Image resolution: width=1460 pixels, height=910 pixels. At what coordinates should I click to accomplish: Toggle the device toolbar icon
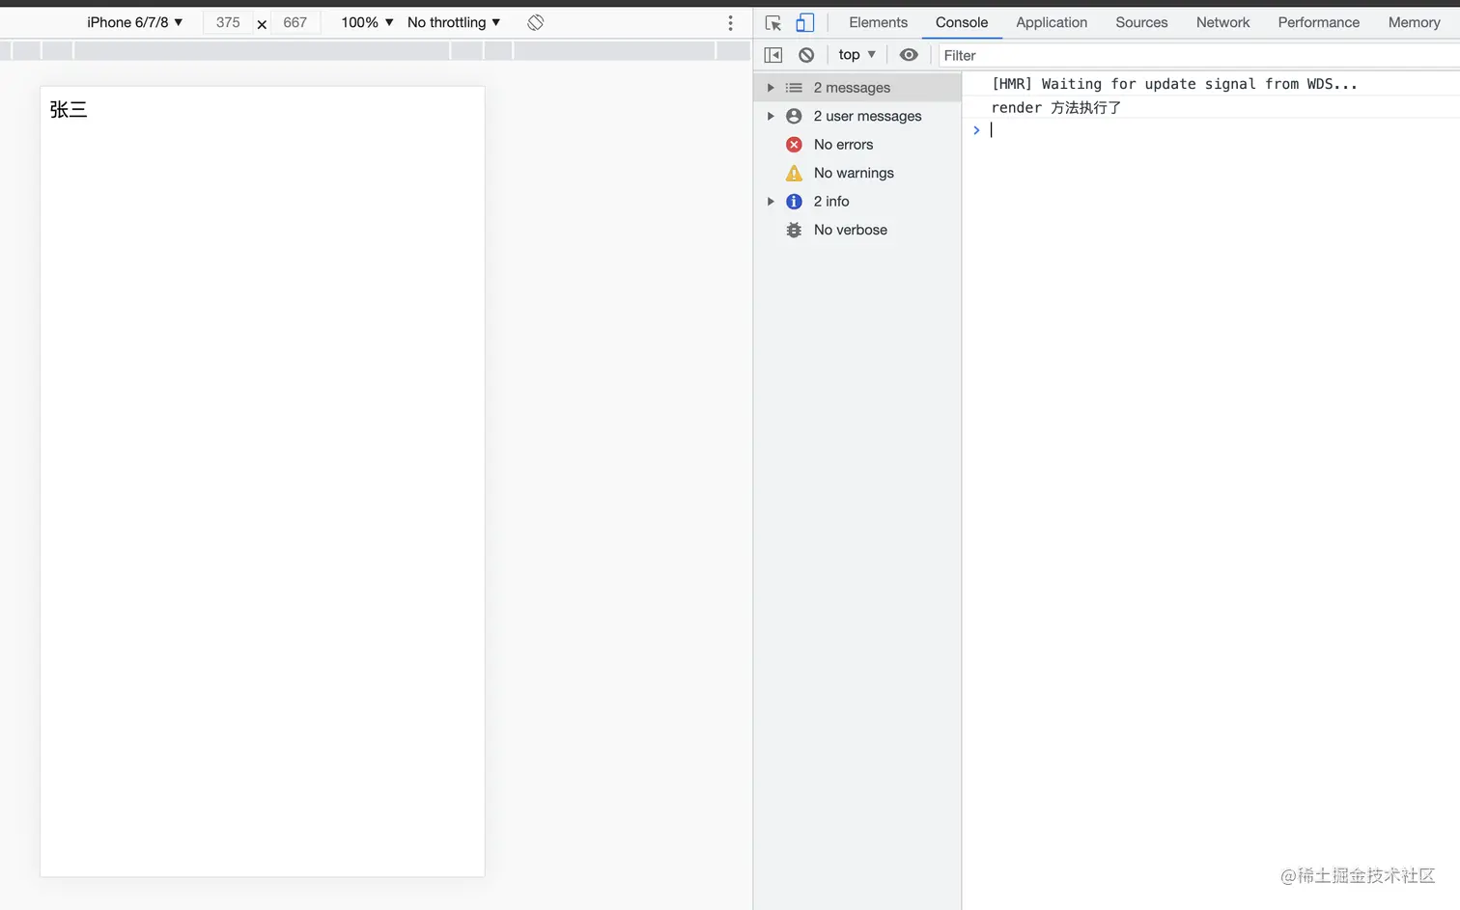coord(804,22)
